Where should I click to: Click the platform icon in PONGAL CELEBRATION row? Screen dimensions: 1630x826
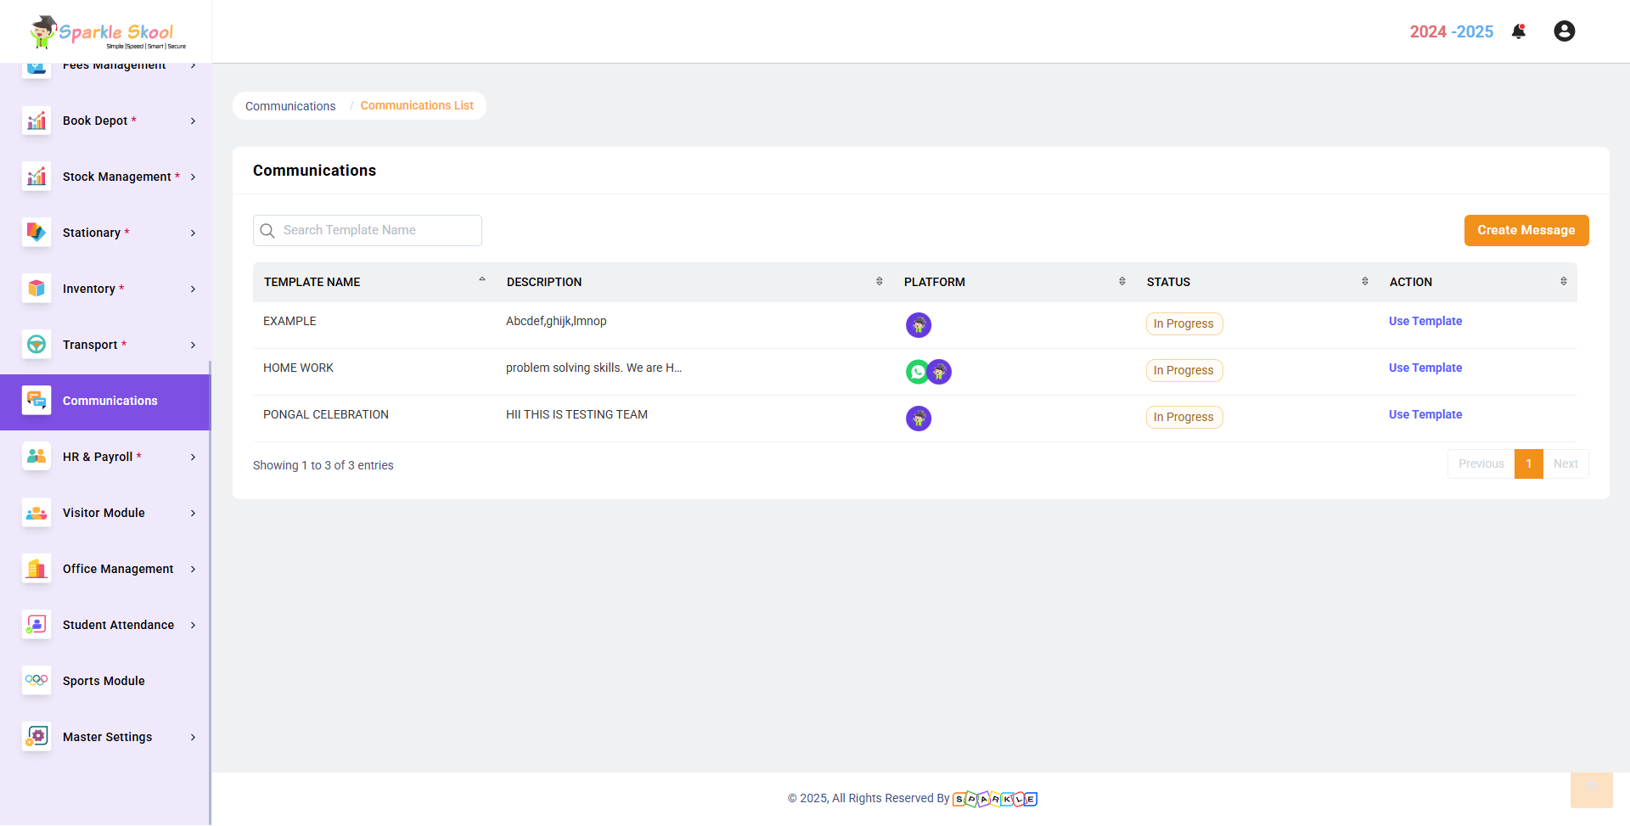tap(919, 419)
